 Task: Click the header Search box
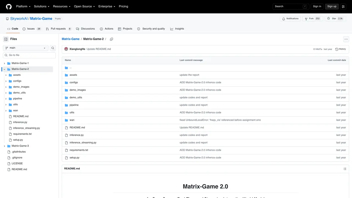click(x=291, y=6)
